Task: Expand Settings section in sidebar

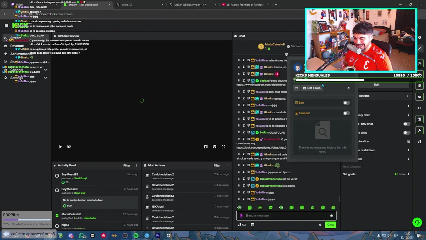Action: (x=46, y=78)
